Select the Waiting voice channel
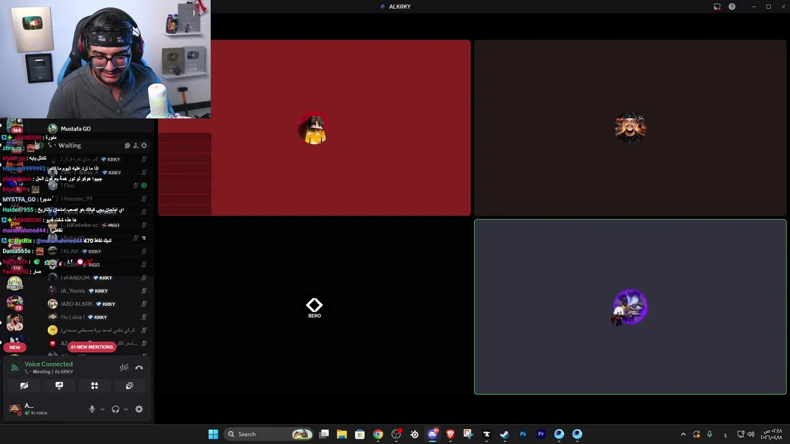The image size is (790, 444). [x=70, y=146]
